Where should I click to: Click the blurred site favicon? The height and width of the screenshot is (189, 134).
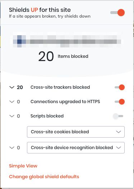tap(19, 41)
